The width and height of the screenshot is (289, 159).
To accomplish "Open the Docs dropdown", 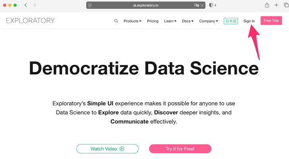I will [187, 21].
